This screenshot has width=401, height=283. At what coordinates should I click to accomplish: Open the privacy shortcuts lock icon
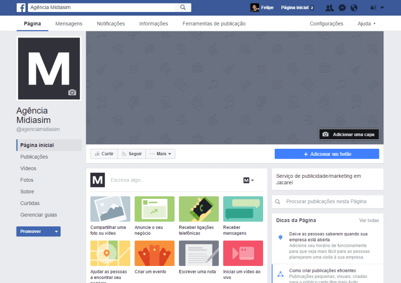(373, 8)
